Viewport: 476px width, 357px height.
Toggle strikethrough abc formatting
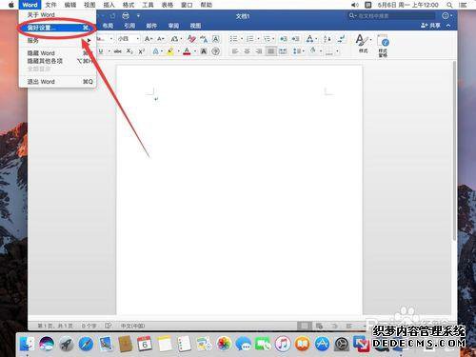coord(118,51)
